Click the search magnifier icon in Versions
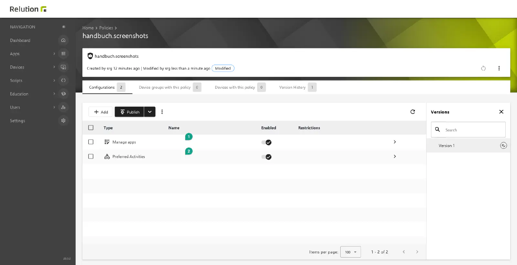This screenshot has height=265, width=517. pyautogui.click(x=438, y=130)
